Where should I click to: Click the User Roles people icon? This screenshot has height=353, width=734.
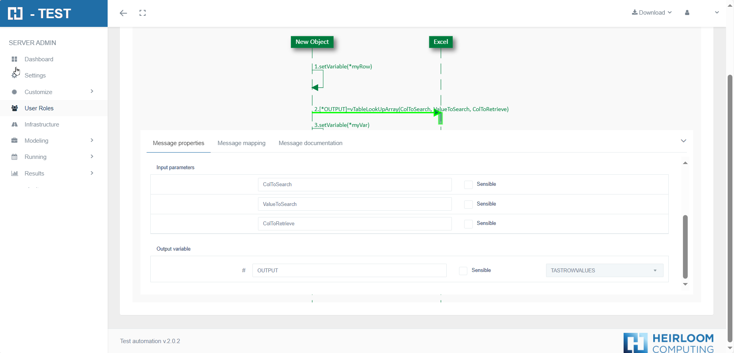(x=15, y=108)
